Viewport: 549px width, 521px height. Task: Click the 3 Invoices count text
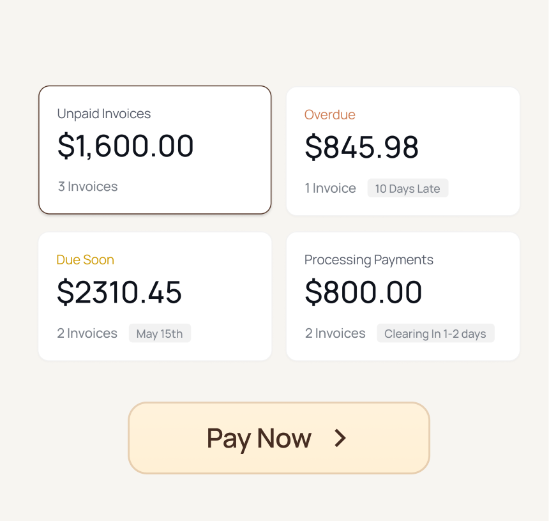click(88, 186)
